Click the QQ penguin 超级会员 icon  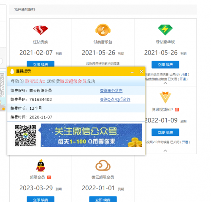pos(41,166)
